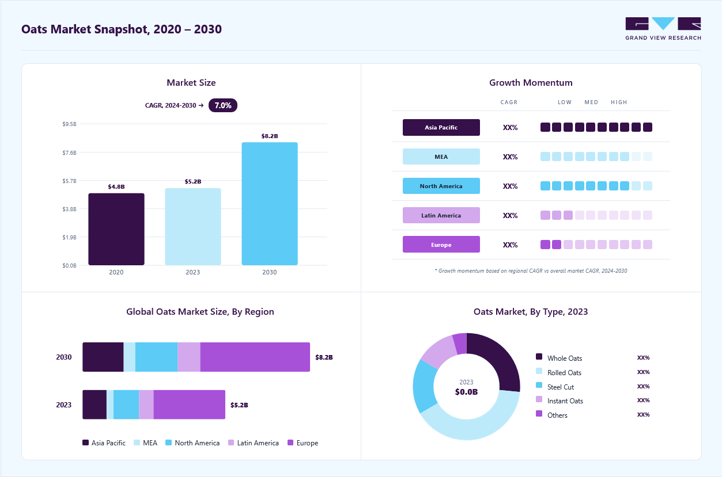Click the Asia Pacific segment of 2023 bar

[x=94, y=405]
